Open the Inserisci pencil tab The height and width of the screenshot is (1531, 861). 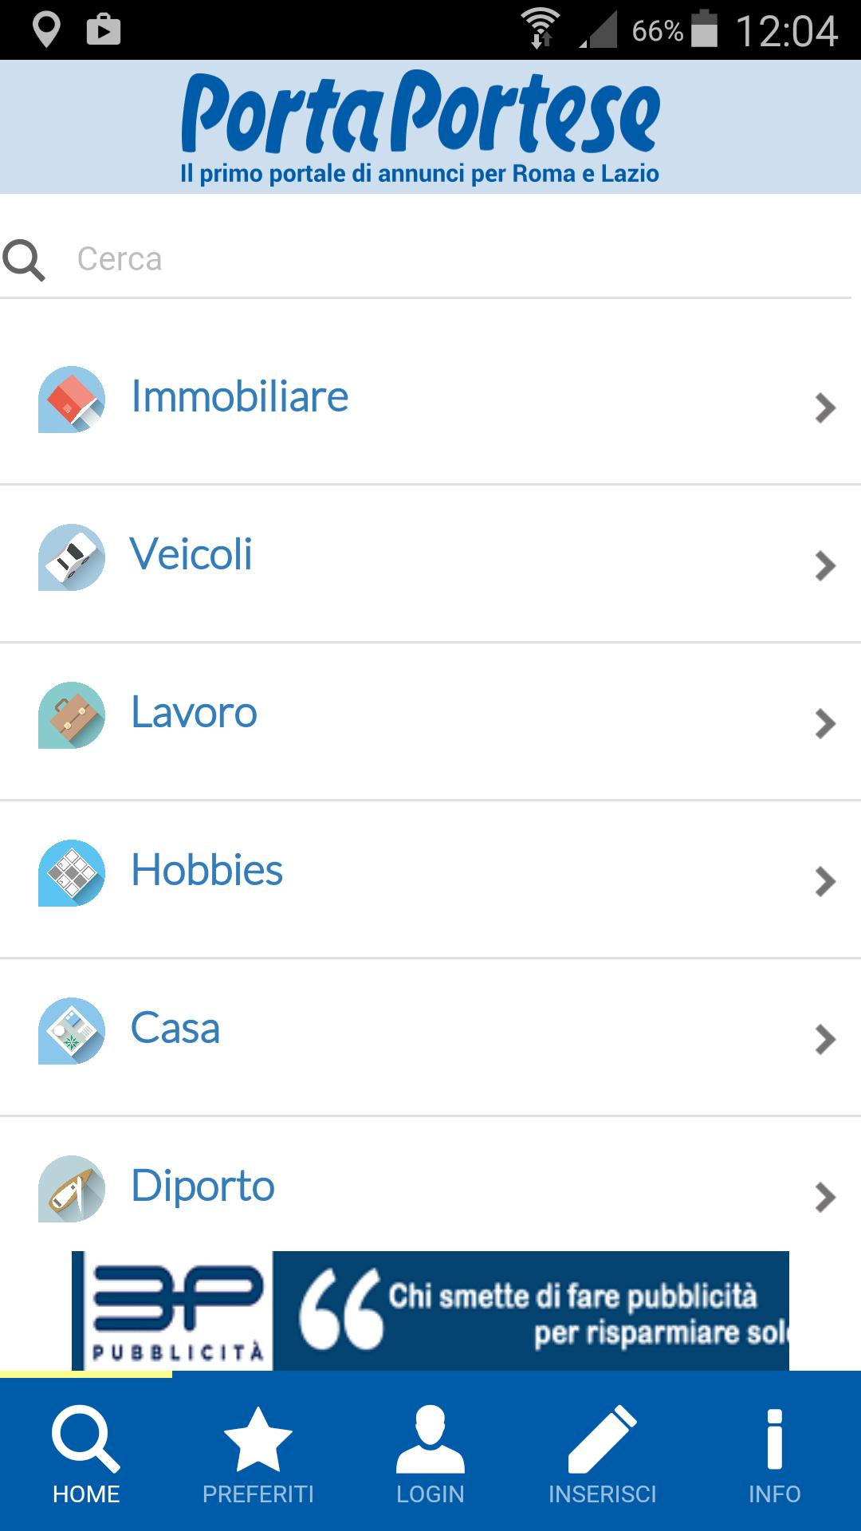[x=603, y=1454]
